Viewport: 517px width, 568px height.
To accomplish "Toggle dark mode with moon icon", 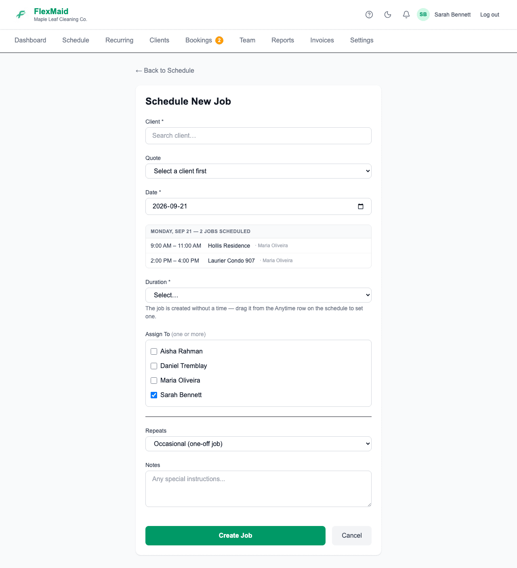I will 388,15.
